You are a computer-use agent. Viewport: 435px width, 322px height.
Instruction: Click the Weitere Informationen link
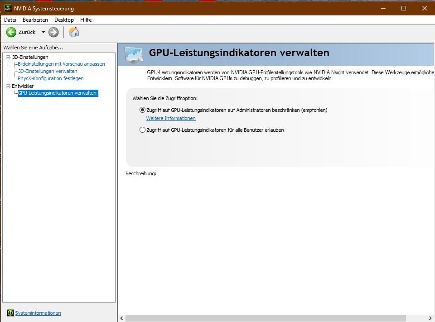pos(171,118)
